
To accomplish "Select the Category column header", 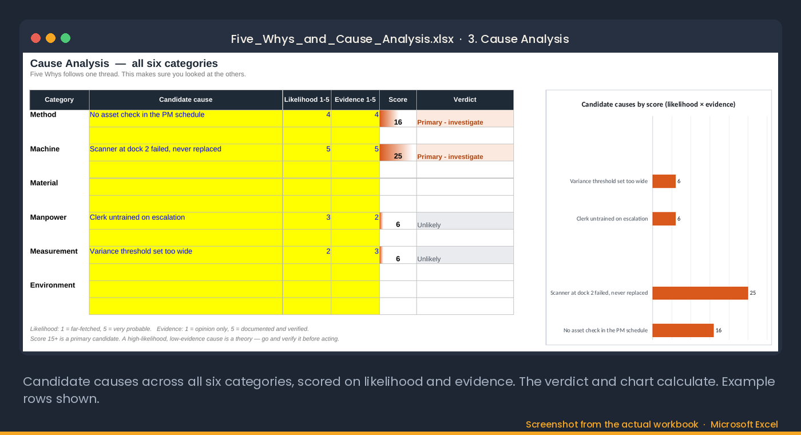I will [60, 100].
